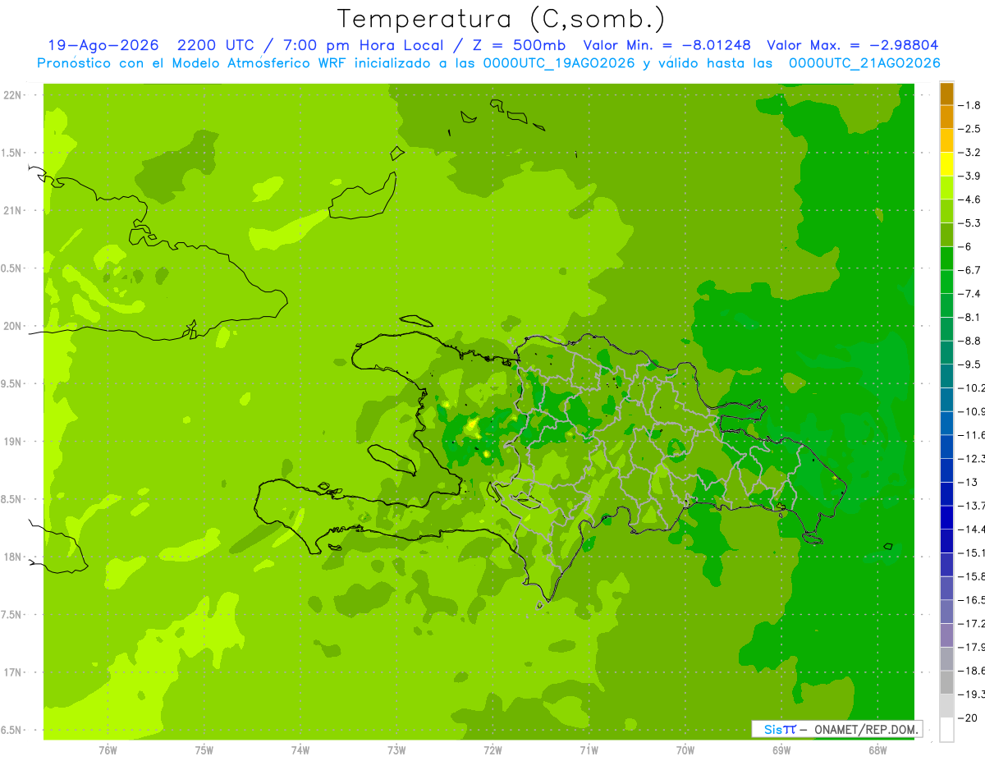Screen dimensions: 985x761
Task: Click the "Valor Max. = -2.98804" text
Action: tap(853, 45)
